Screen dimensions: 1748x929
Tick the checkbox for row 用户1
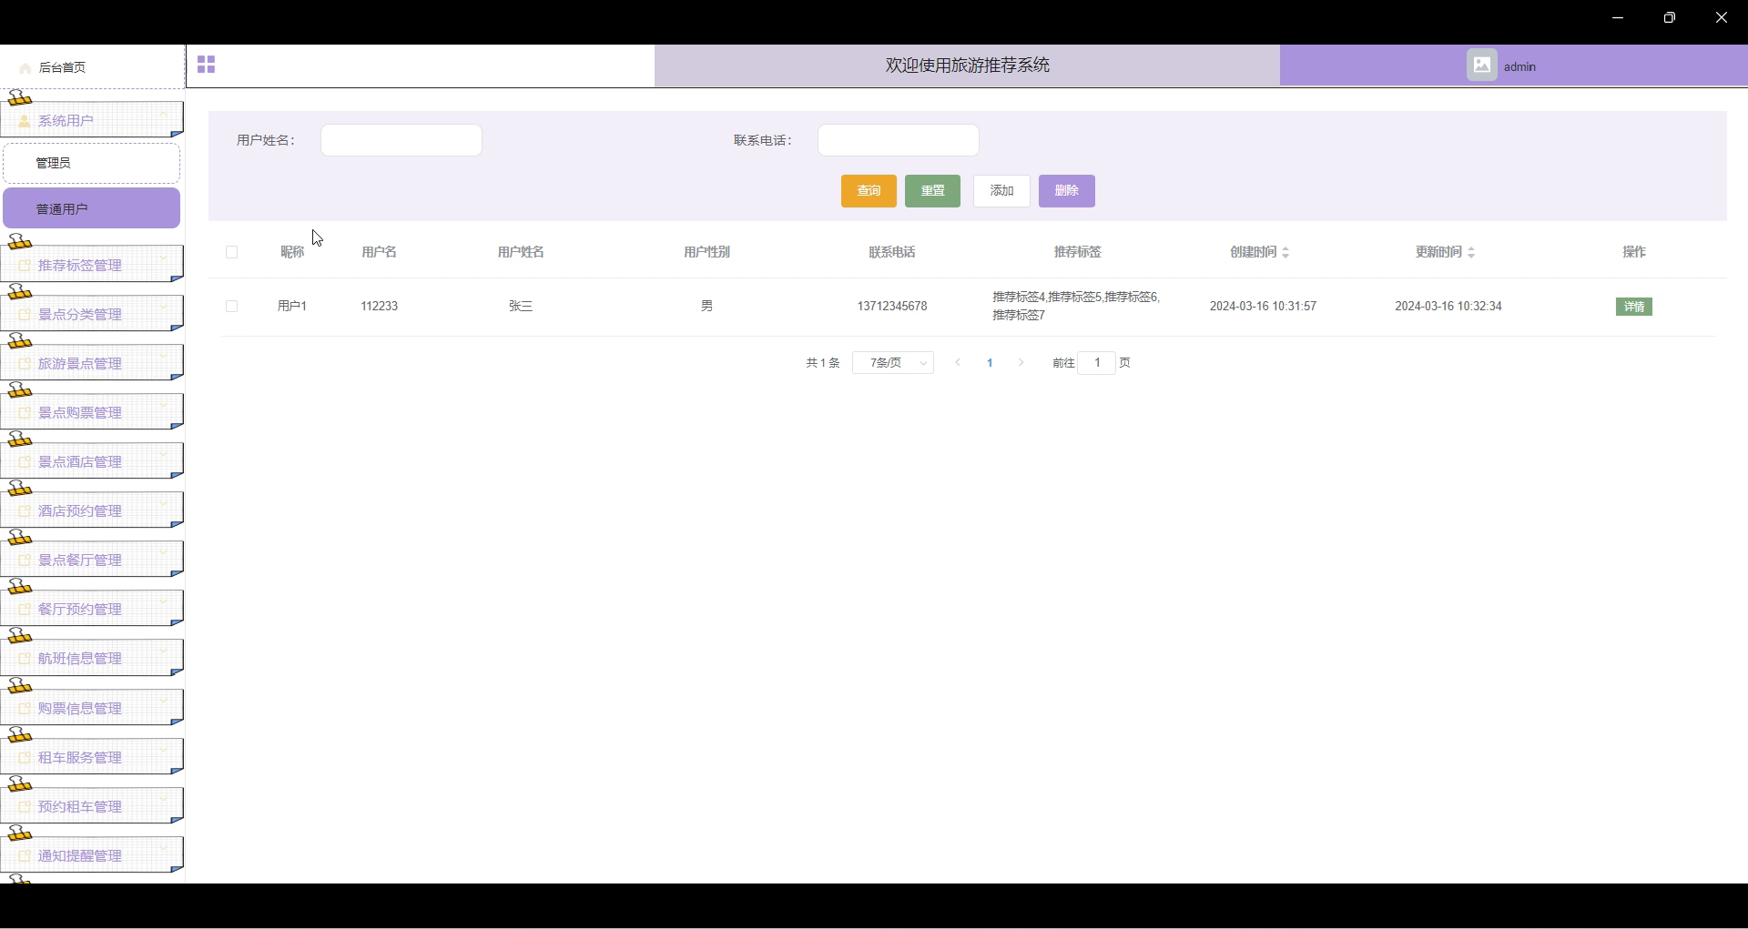point(232,307)
